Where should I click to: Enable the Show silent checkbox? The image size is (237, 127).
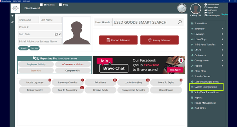click(41, 5)
